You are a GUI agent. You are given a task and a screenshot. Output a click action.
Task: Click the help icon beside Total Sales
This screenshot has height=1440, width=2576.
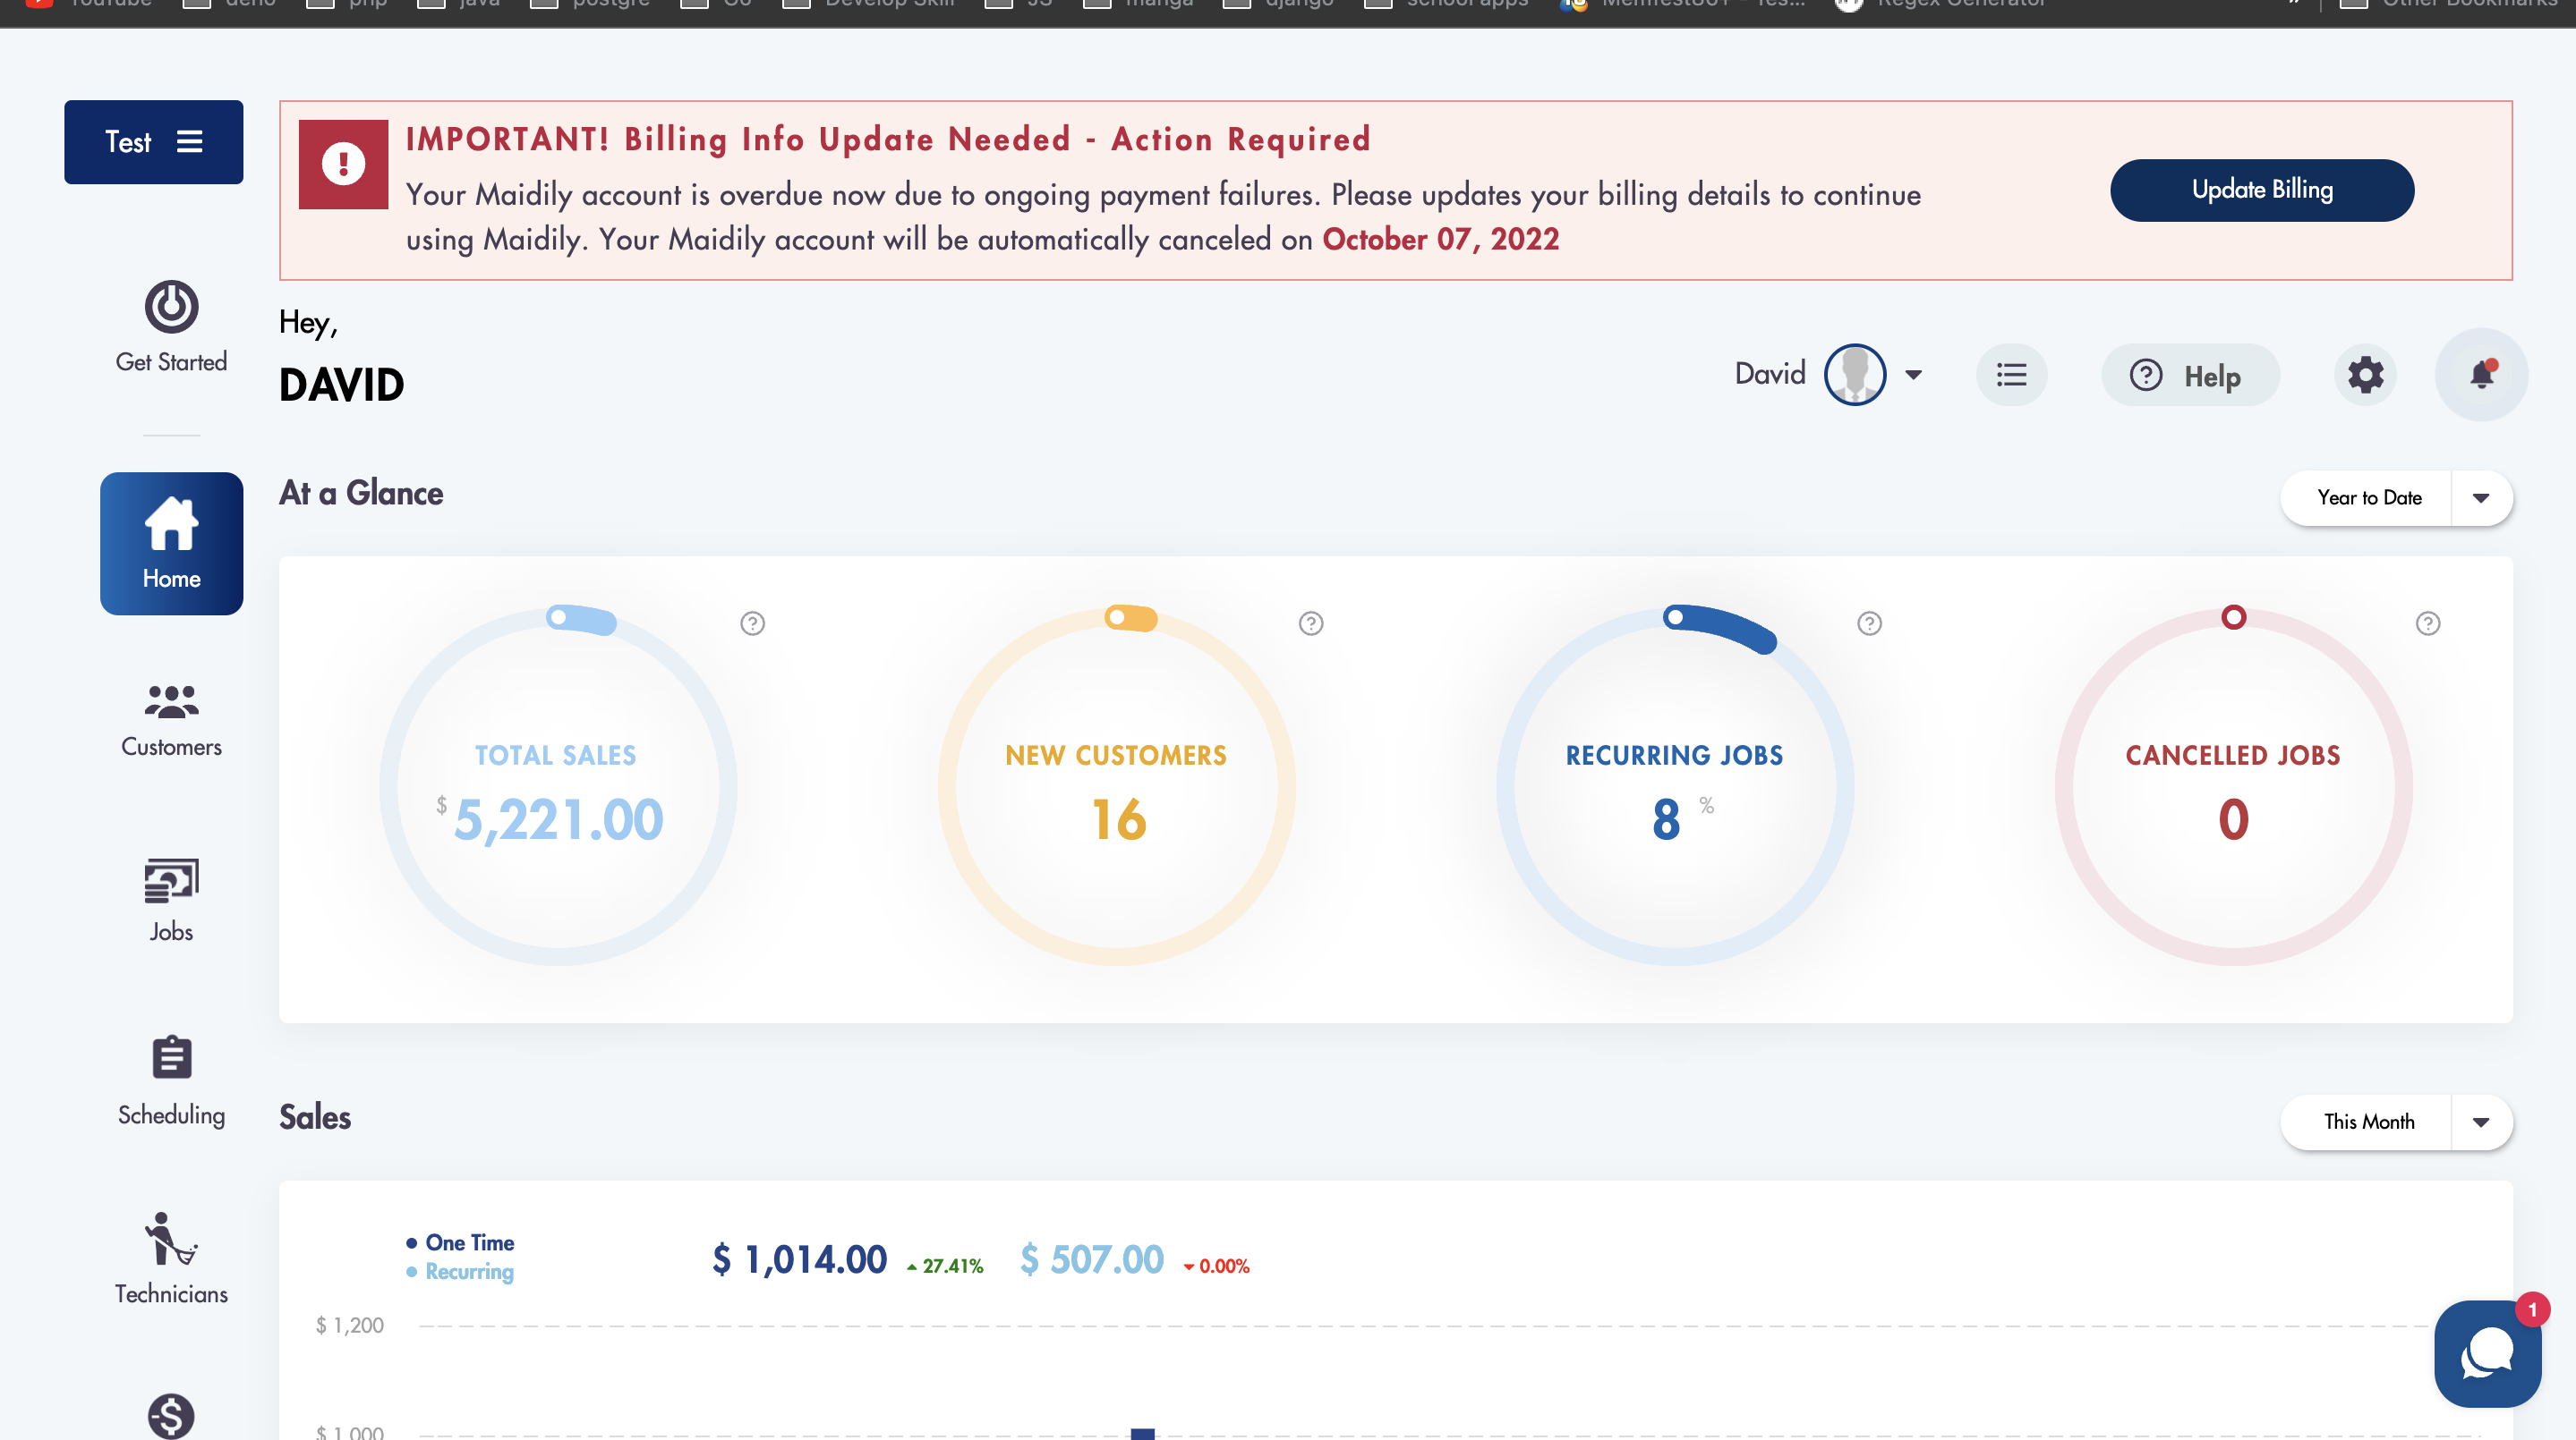752,623
